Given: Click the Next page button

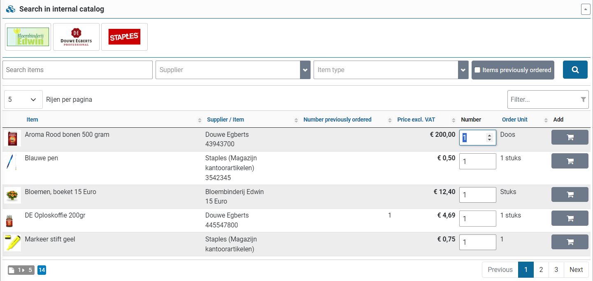Looking at the screenshot, I should point(576,270).
